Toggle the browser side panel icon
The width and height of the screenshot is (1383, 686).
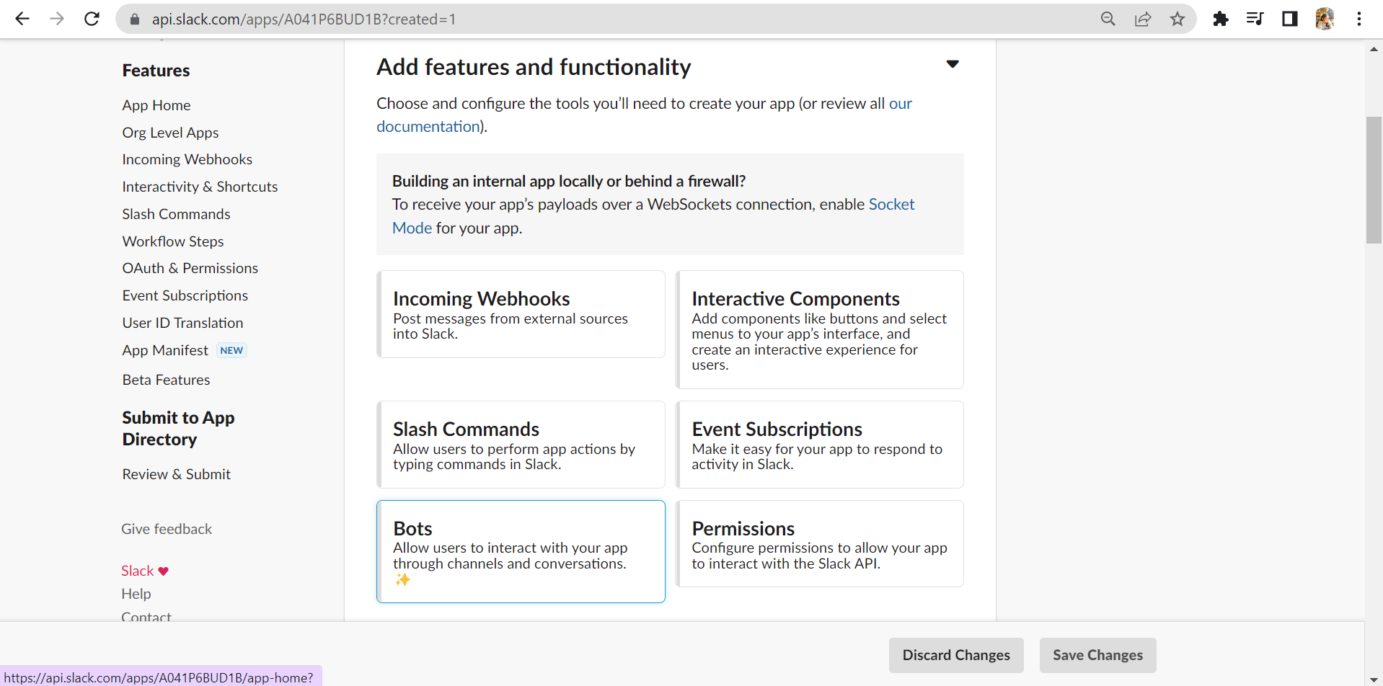pos(1289,19)
